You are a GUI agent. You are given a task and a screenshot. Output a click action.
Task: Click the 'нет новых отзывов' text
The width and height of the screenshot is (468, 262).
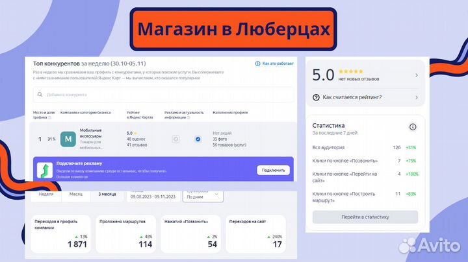(x=359, y=79)
